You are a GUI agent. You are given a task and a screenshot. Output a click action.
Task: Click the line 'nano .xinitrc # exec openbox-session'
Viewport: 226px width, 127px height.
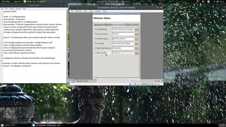[x=19, y=53]
